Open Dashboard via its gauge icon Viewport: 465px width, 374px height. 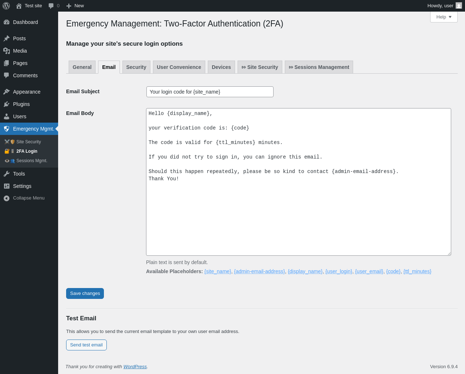tap(7, 22)
